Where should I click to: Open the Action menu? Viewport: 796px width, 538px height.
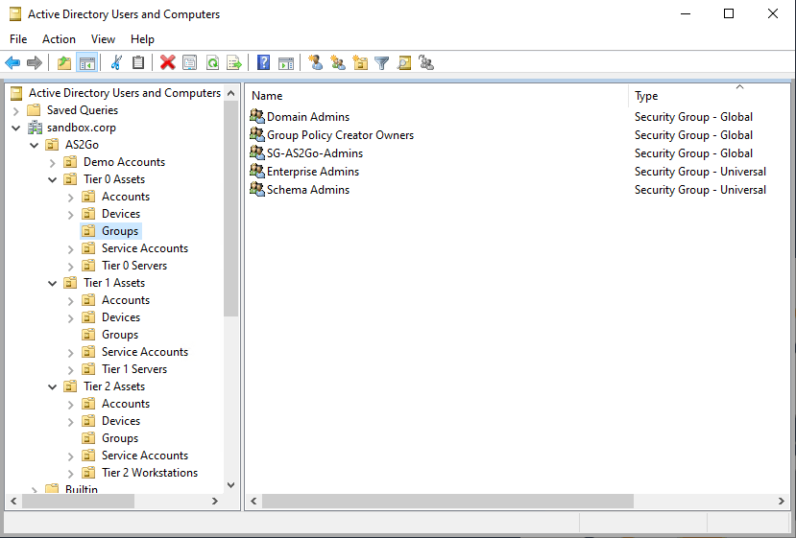click(59, 39)
